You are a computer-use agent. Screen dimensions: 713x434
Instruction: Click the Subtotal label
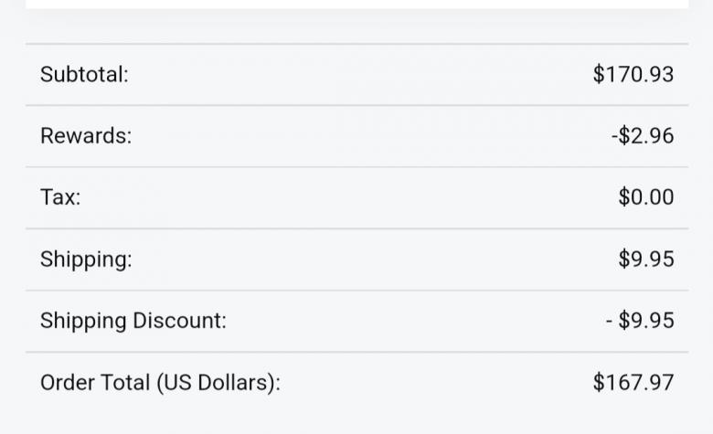[x=84, y=75]
